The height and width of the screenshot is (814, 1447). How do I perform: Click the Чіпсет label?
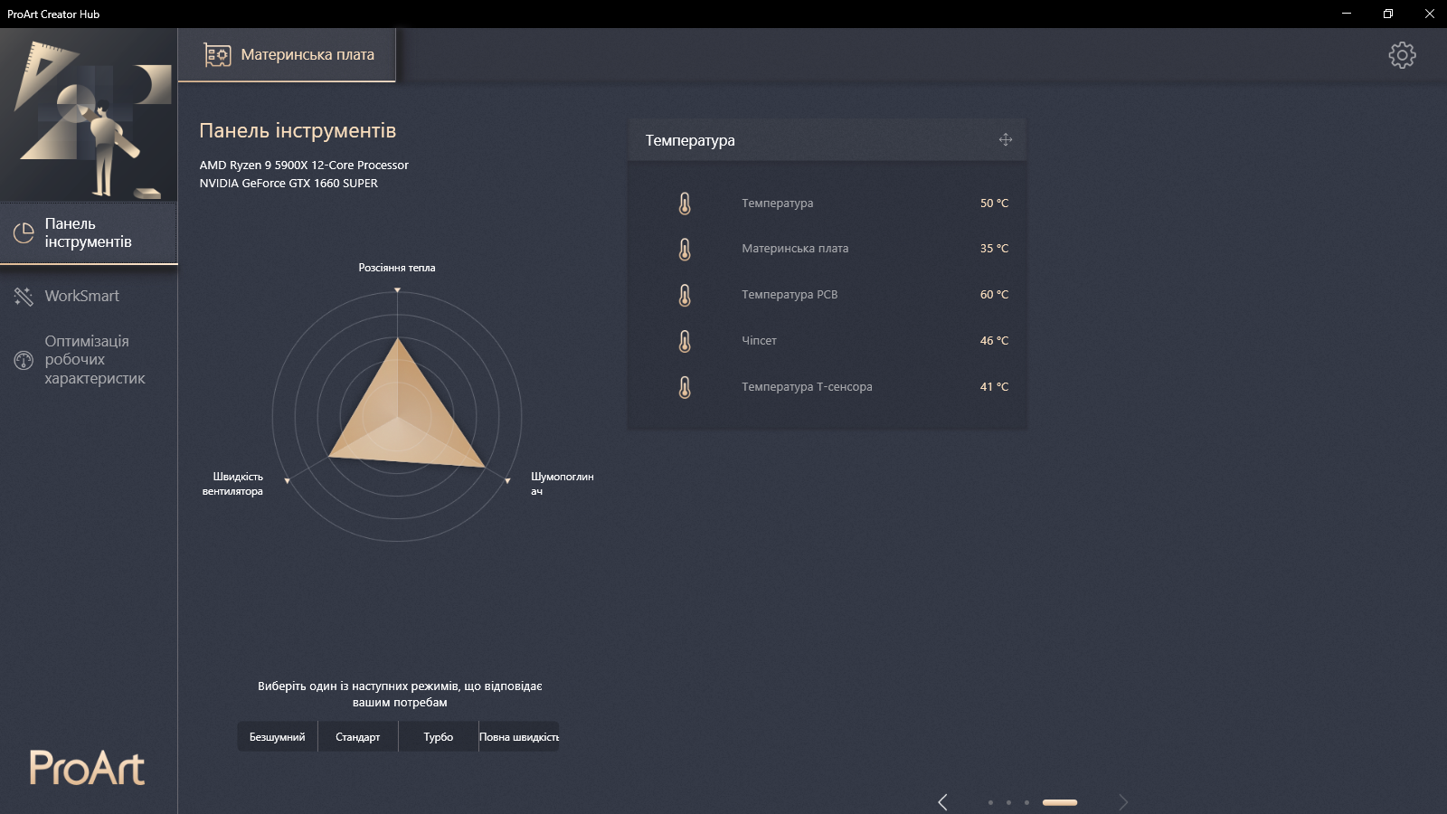click(759, 341)
